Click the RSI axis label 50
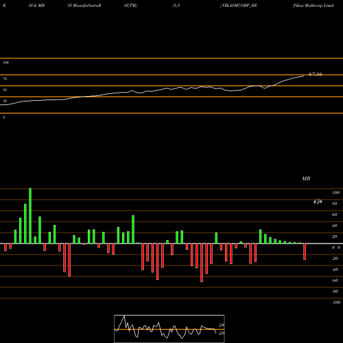Image resolution: width=343 pixels, height=343 pixels. pyautogui.click(x=5, y=90)
